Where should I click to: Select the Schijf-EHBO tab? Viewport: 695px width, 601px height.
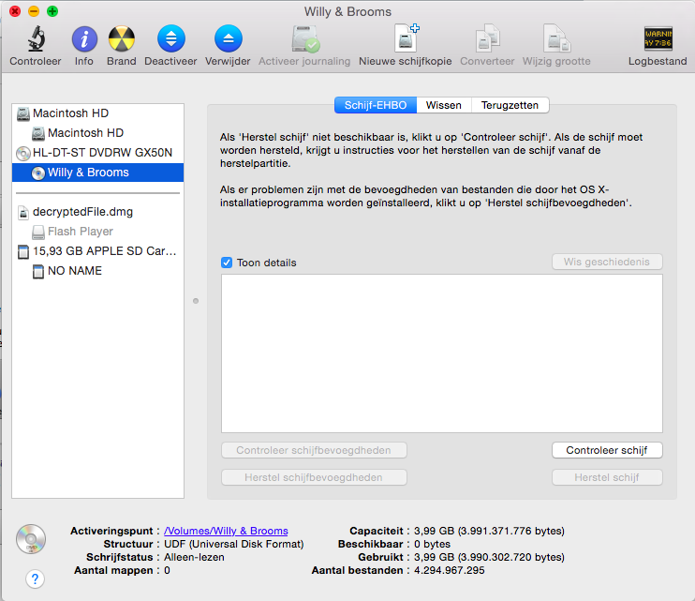[x=376, y=105]
